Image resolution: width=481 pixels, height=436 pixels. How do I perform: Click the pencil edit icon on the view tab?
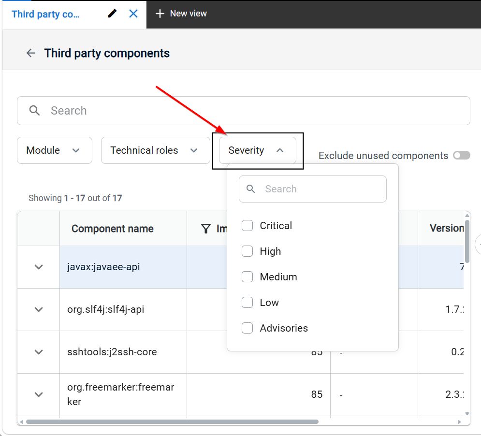[112, 14]
